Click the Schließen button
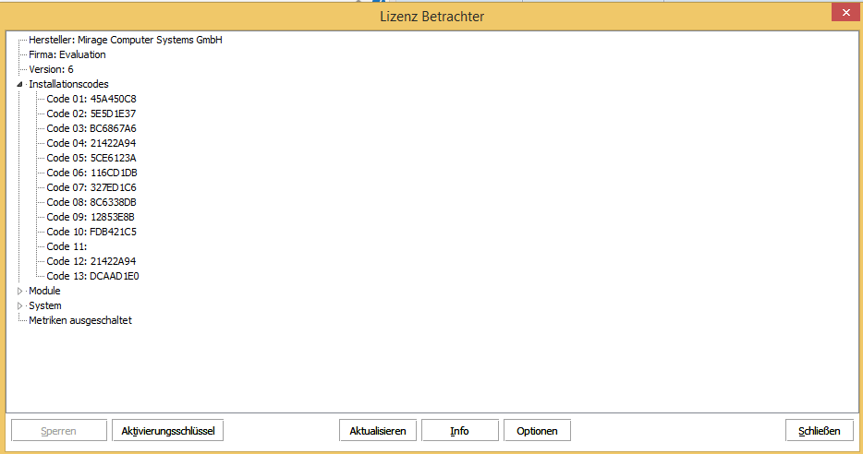The height and width of the screenshot is (454, 863). pos(819,431)
